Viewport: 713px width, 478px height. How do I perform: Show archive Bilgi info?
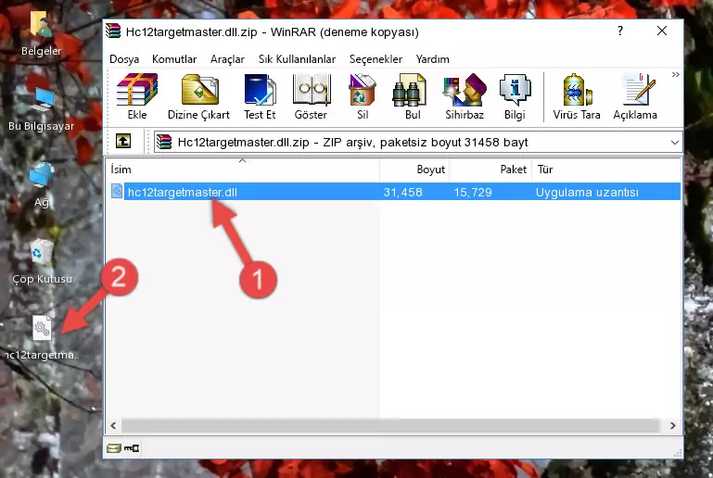pos(515,96)
